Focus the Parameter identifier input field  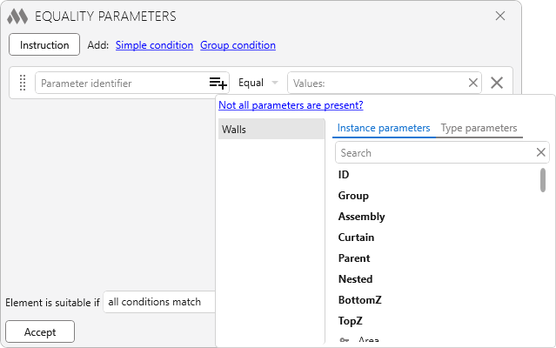pos(120,83)
